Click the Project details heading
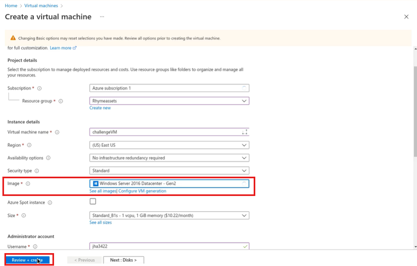The width and height of the screenshot is (417, 266). [x=22, y=60]
